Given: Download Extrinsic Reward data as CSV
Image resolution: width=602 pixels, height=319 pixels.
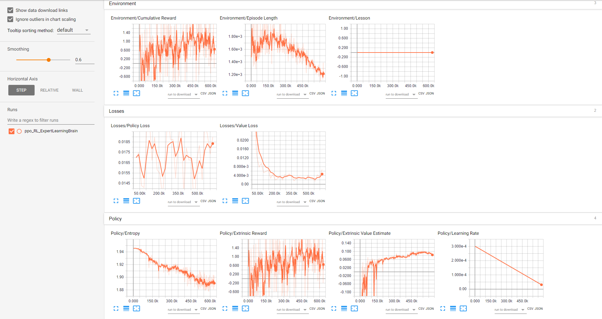Looking at the screenshot, I should 312,309.
